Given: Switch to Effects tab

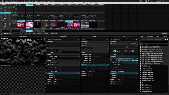Looking at the screenshot, I should (157, 36).
